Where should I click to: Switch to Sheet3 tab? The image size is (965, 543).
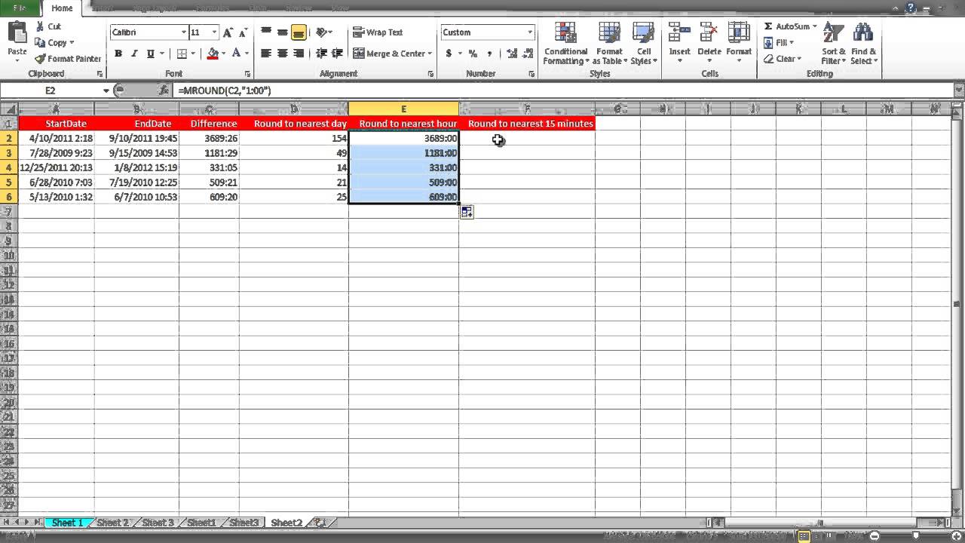tap(244, 523)
